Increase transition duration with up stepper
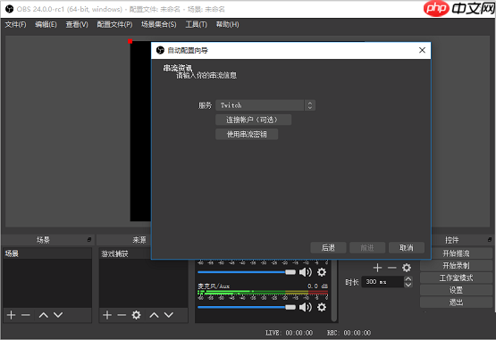496x340 pixels. click(408, 279)
